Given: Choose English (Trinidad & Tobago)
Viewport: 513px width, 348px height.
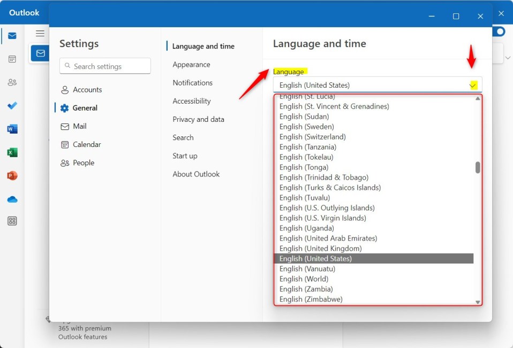Looking at the screenshot, I should (x=374, y=177).
